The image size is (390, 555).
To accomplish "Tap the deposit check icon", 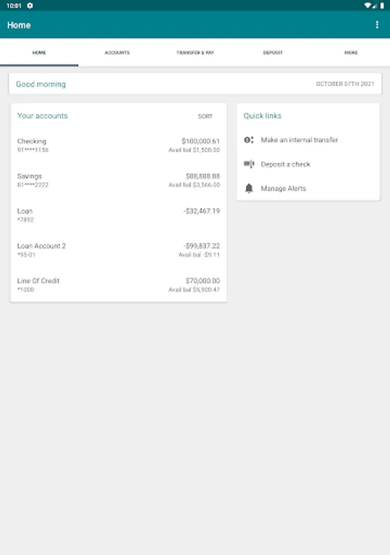I will (x=249, y=164).
